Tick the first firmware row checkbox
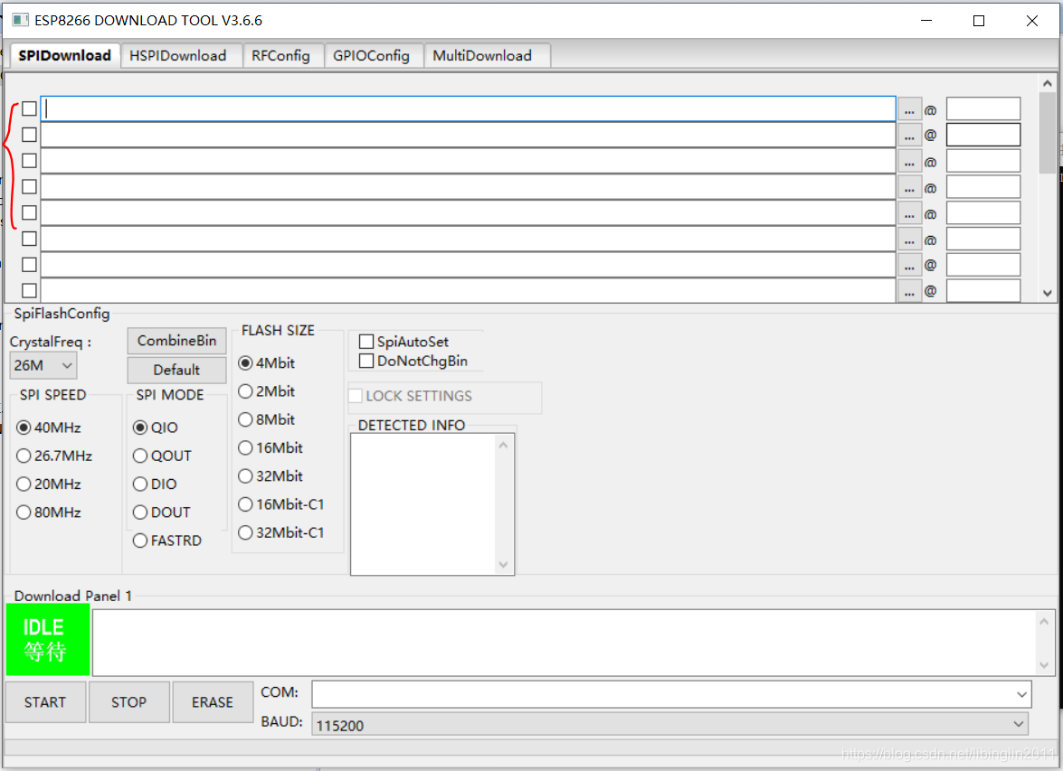 coord(29,108)
